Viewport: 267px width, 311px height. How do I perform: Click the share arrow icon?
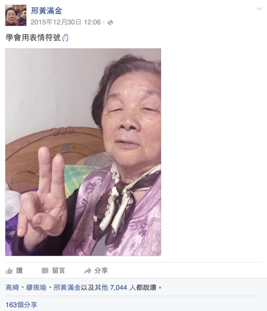coord(88,271)
